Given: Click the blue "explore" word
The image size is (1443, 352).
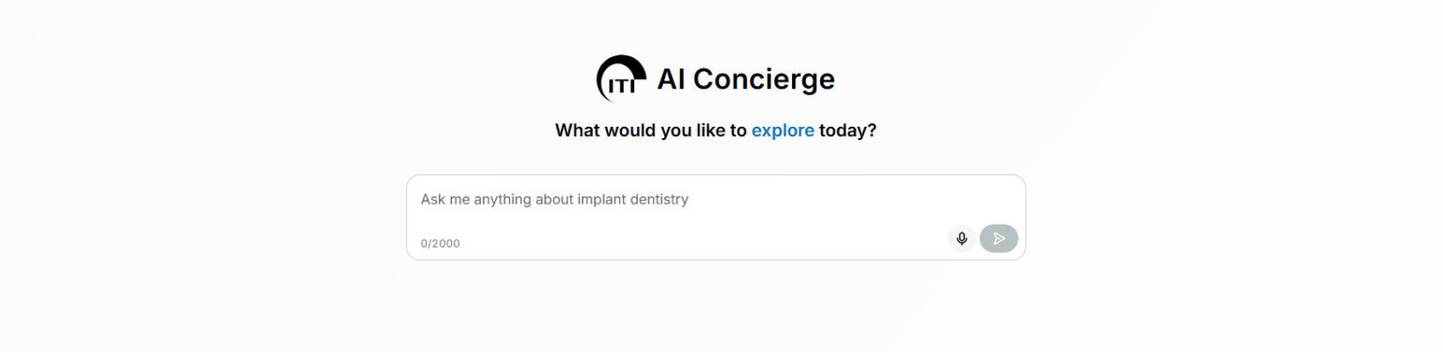Looking at the screenshot, I should [x=783, y=130].
